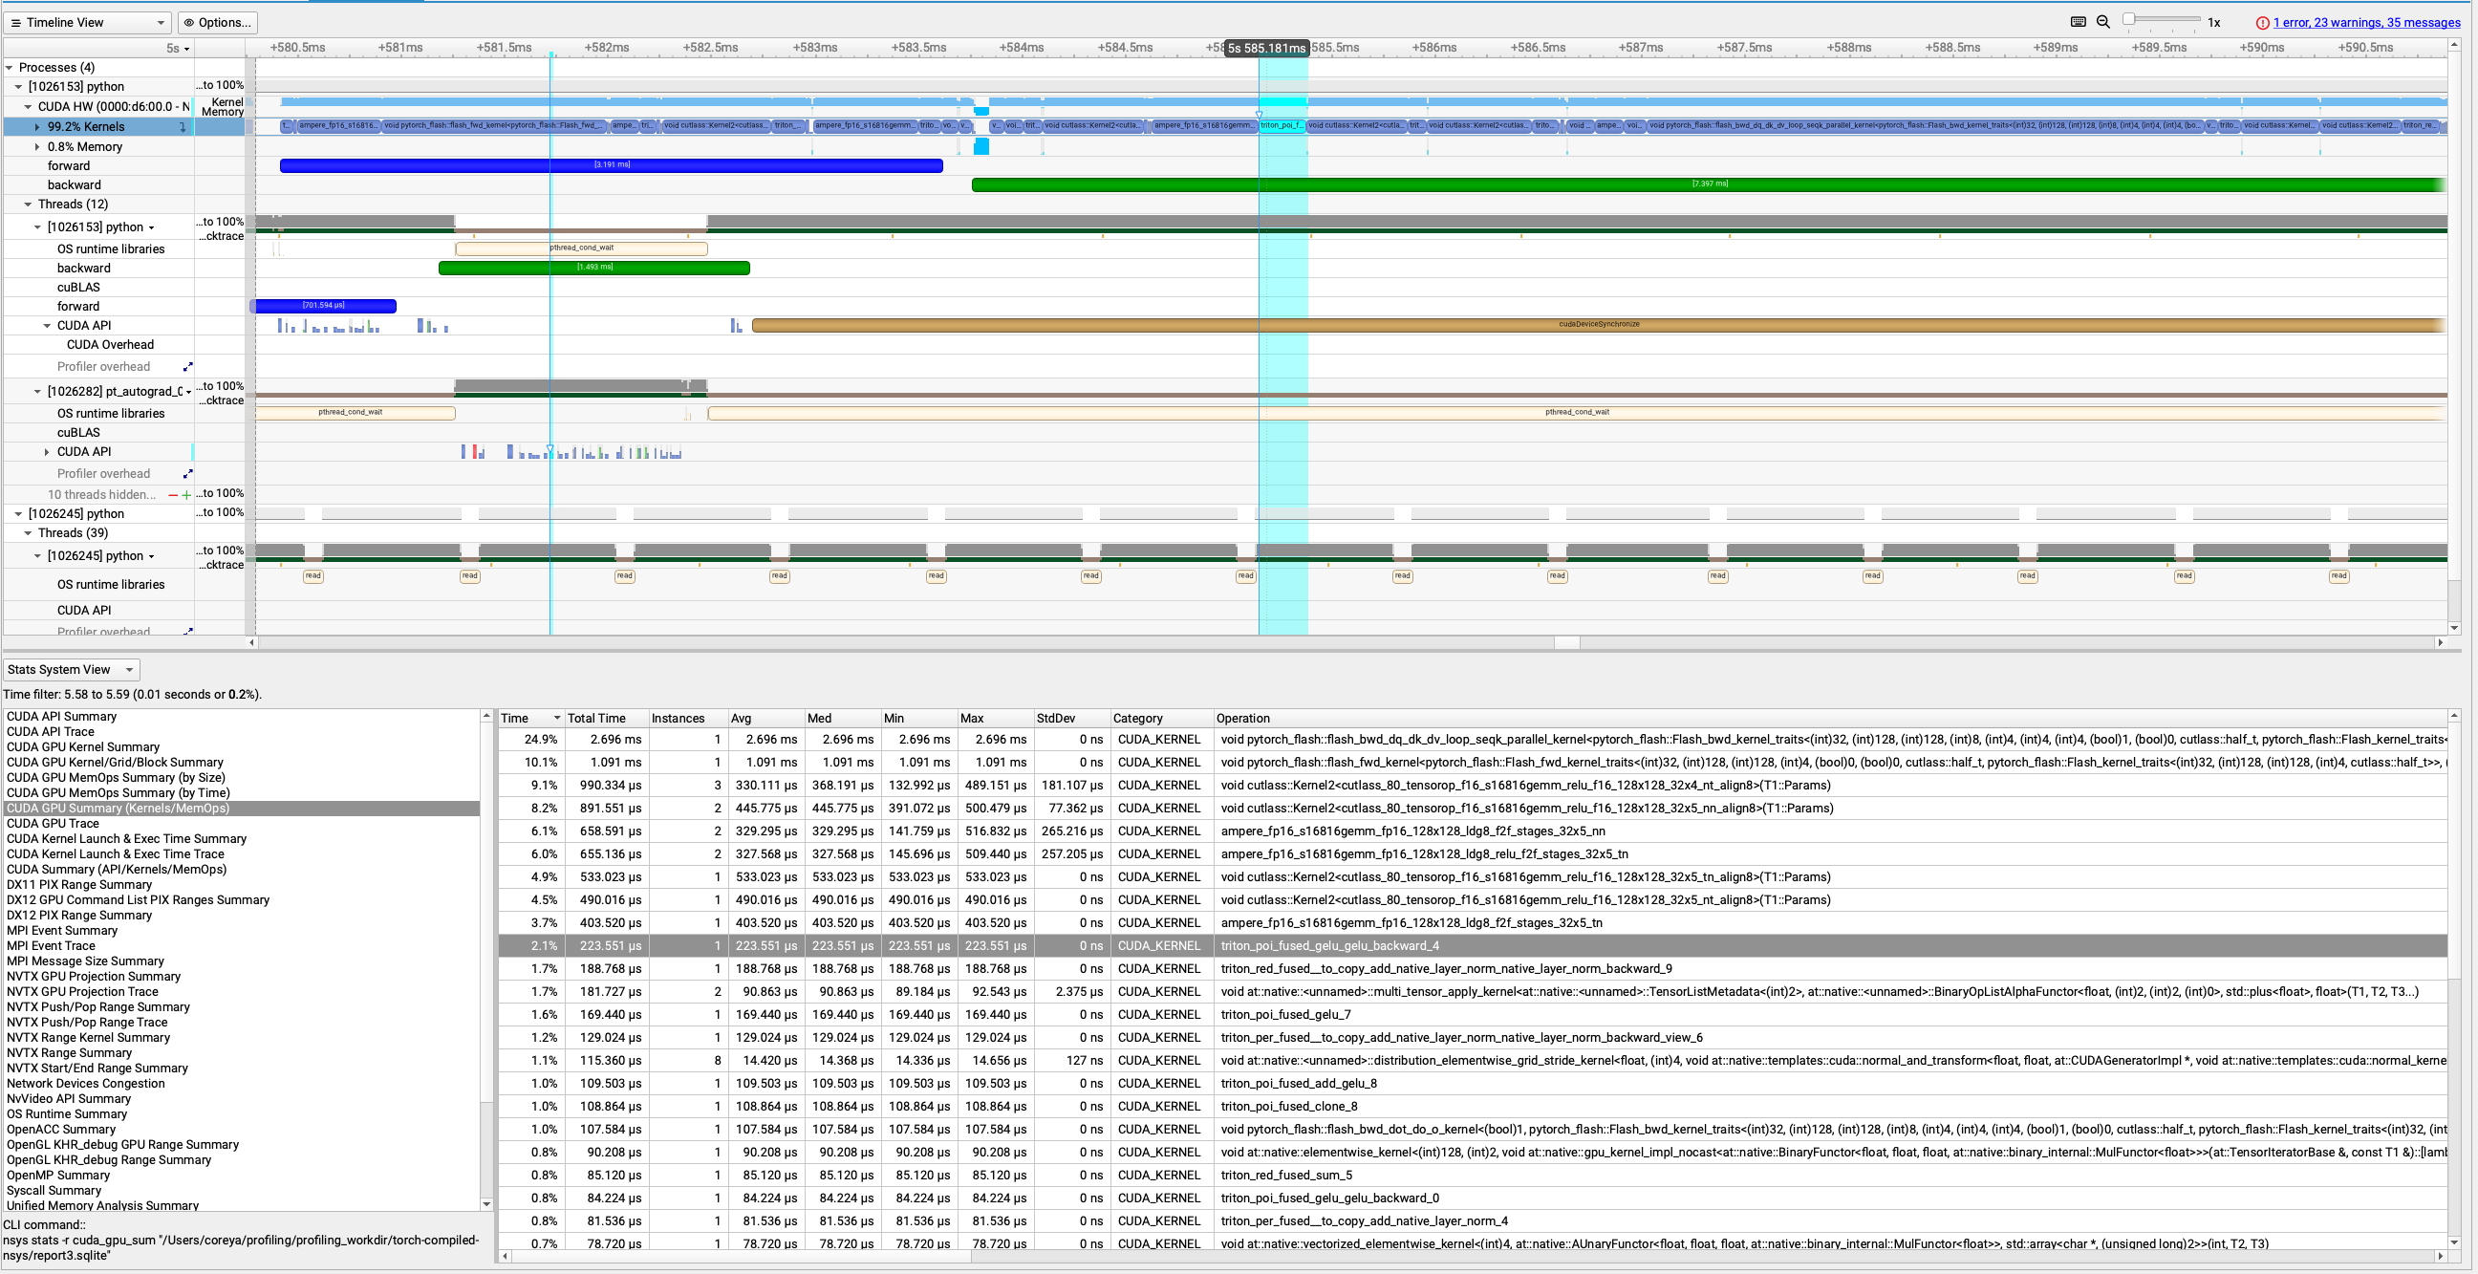
Task: Select CUDA API Summary report
Action: pyautogui.click(x=61, y=717)
